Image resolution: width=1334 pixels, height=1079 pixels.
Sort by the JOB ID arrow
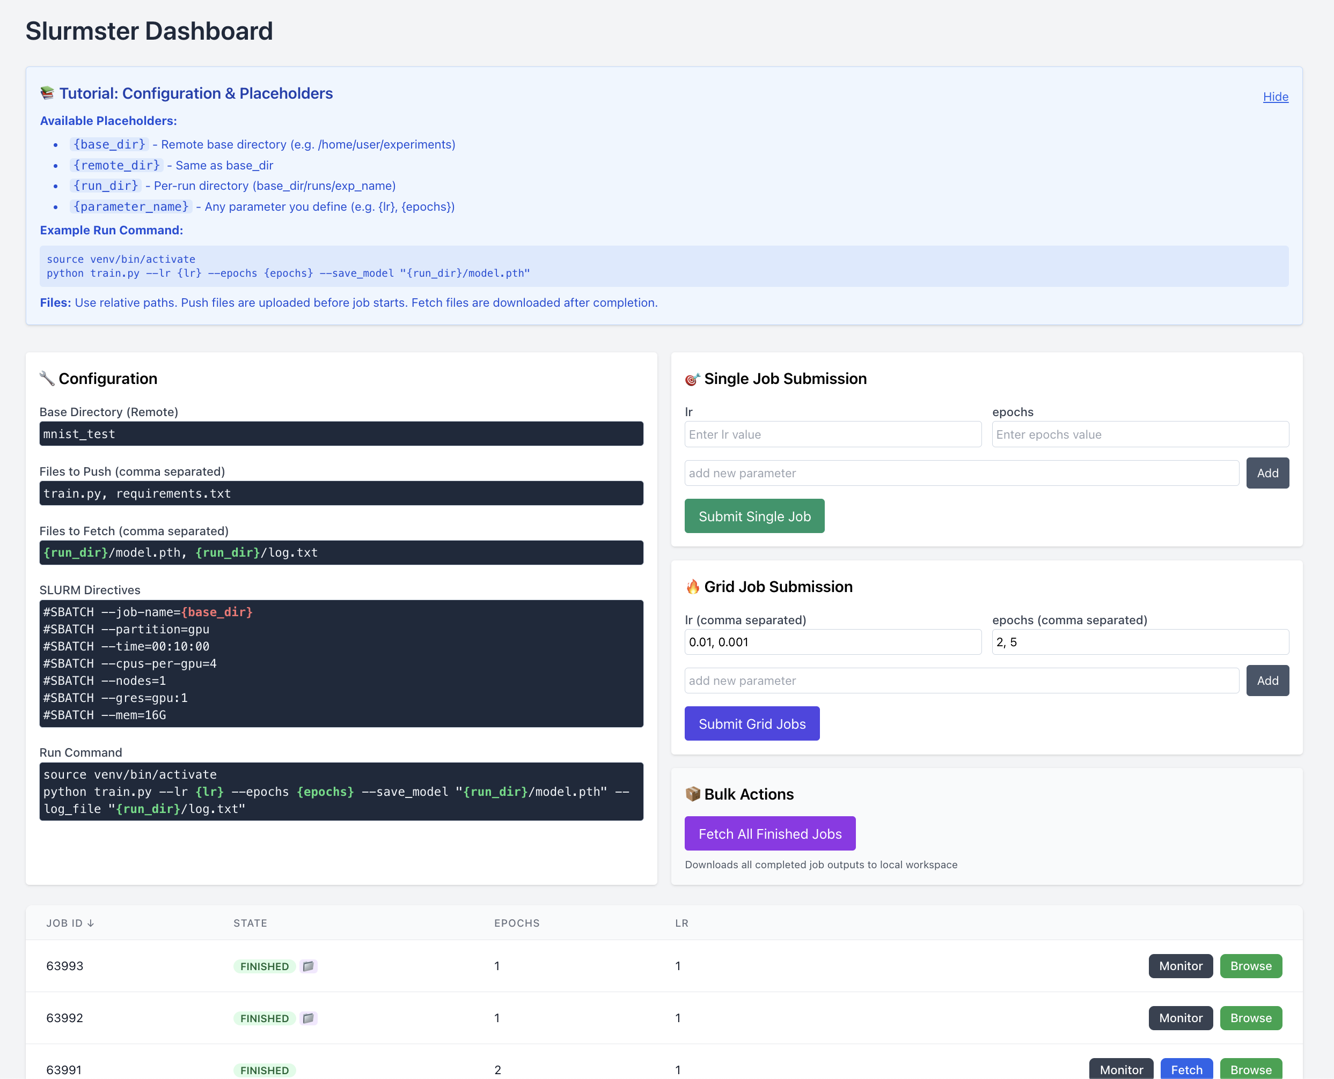coord(91,923)
